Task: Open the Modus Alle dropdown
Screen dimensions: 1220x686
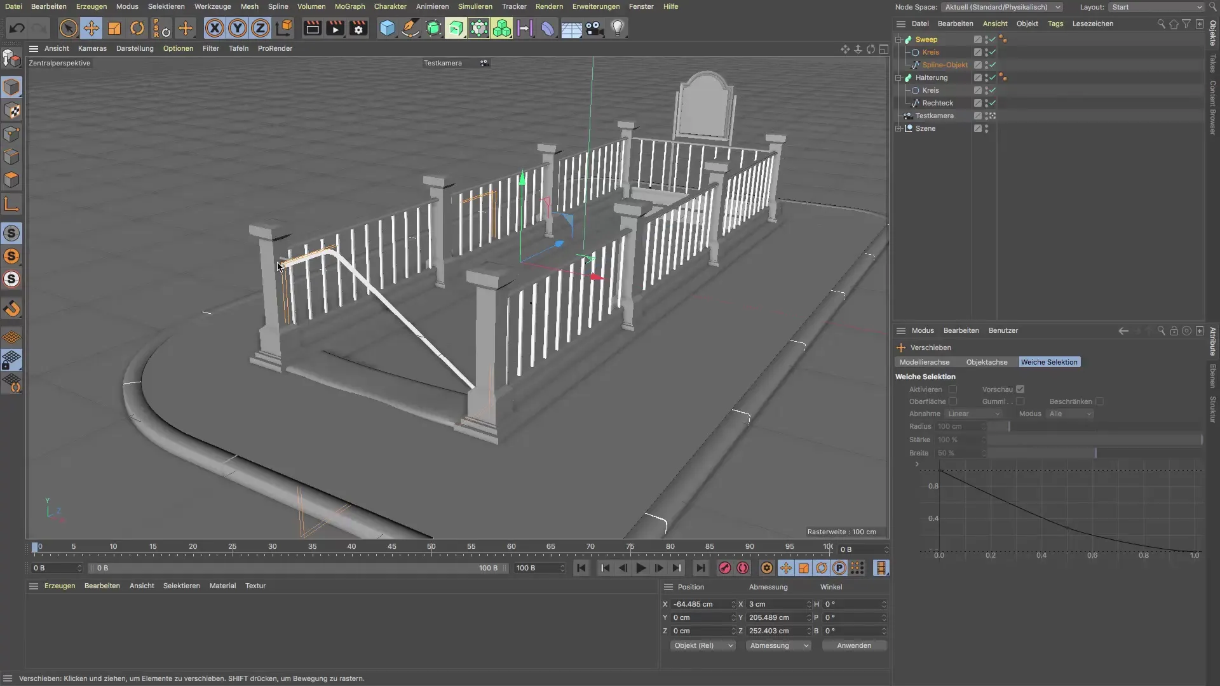Action: click(x=1069, y=414)
